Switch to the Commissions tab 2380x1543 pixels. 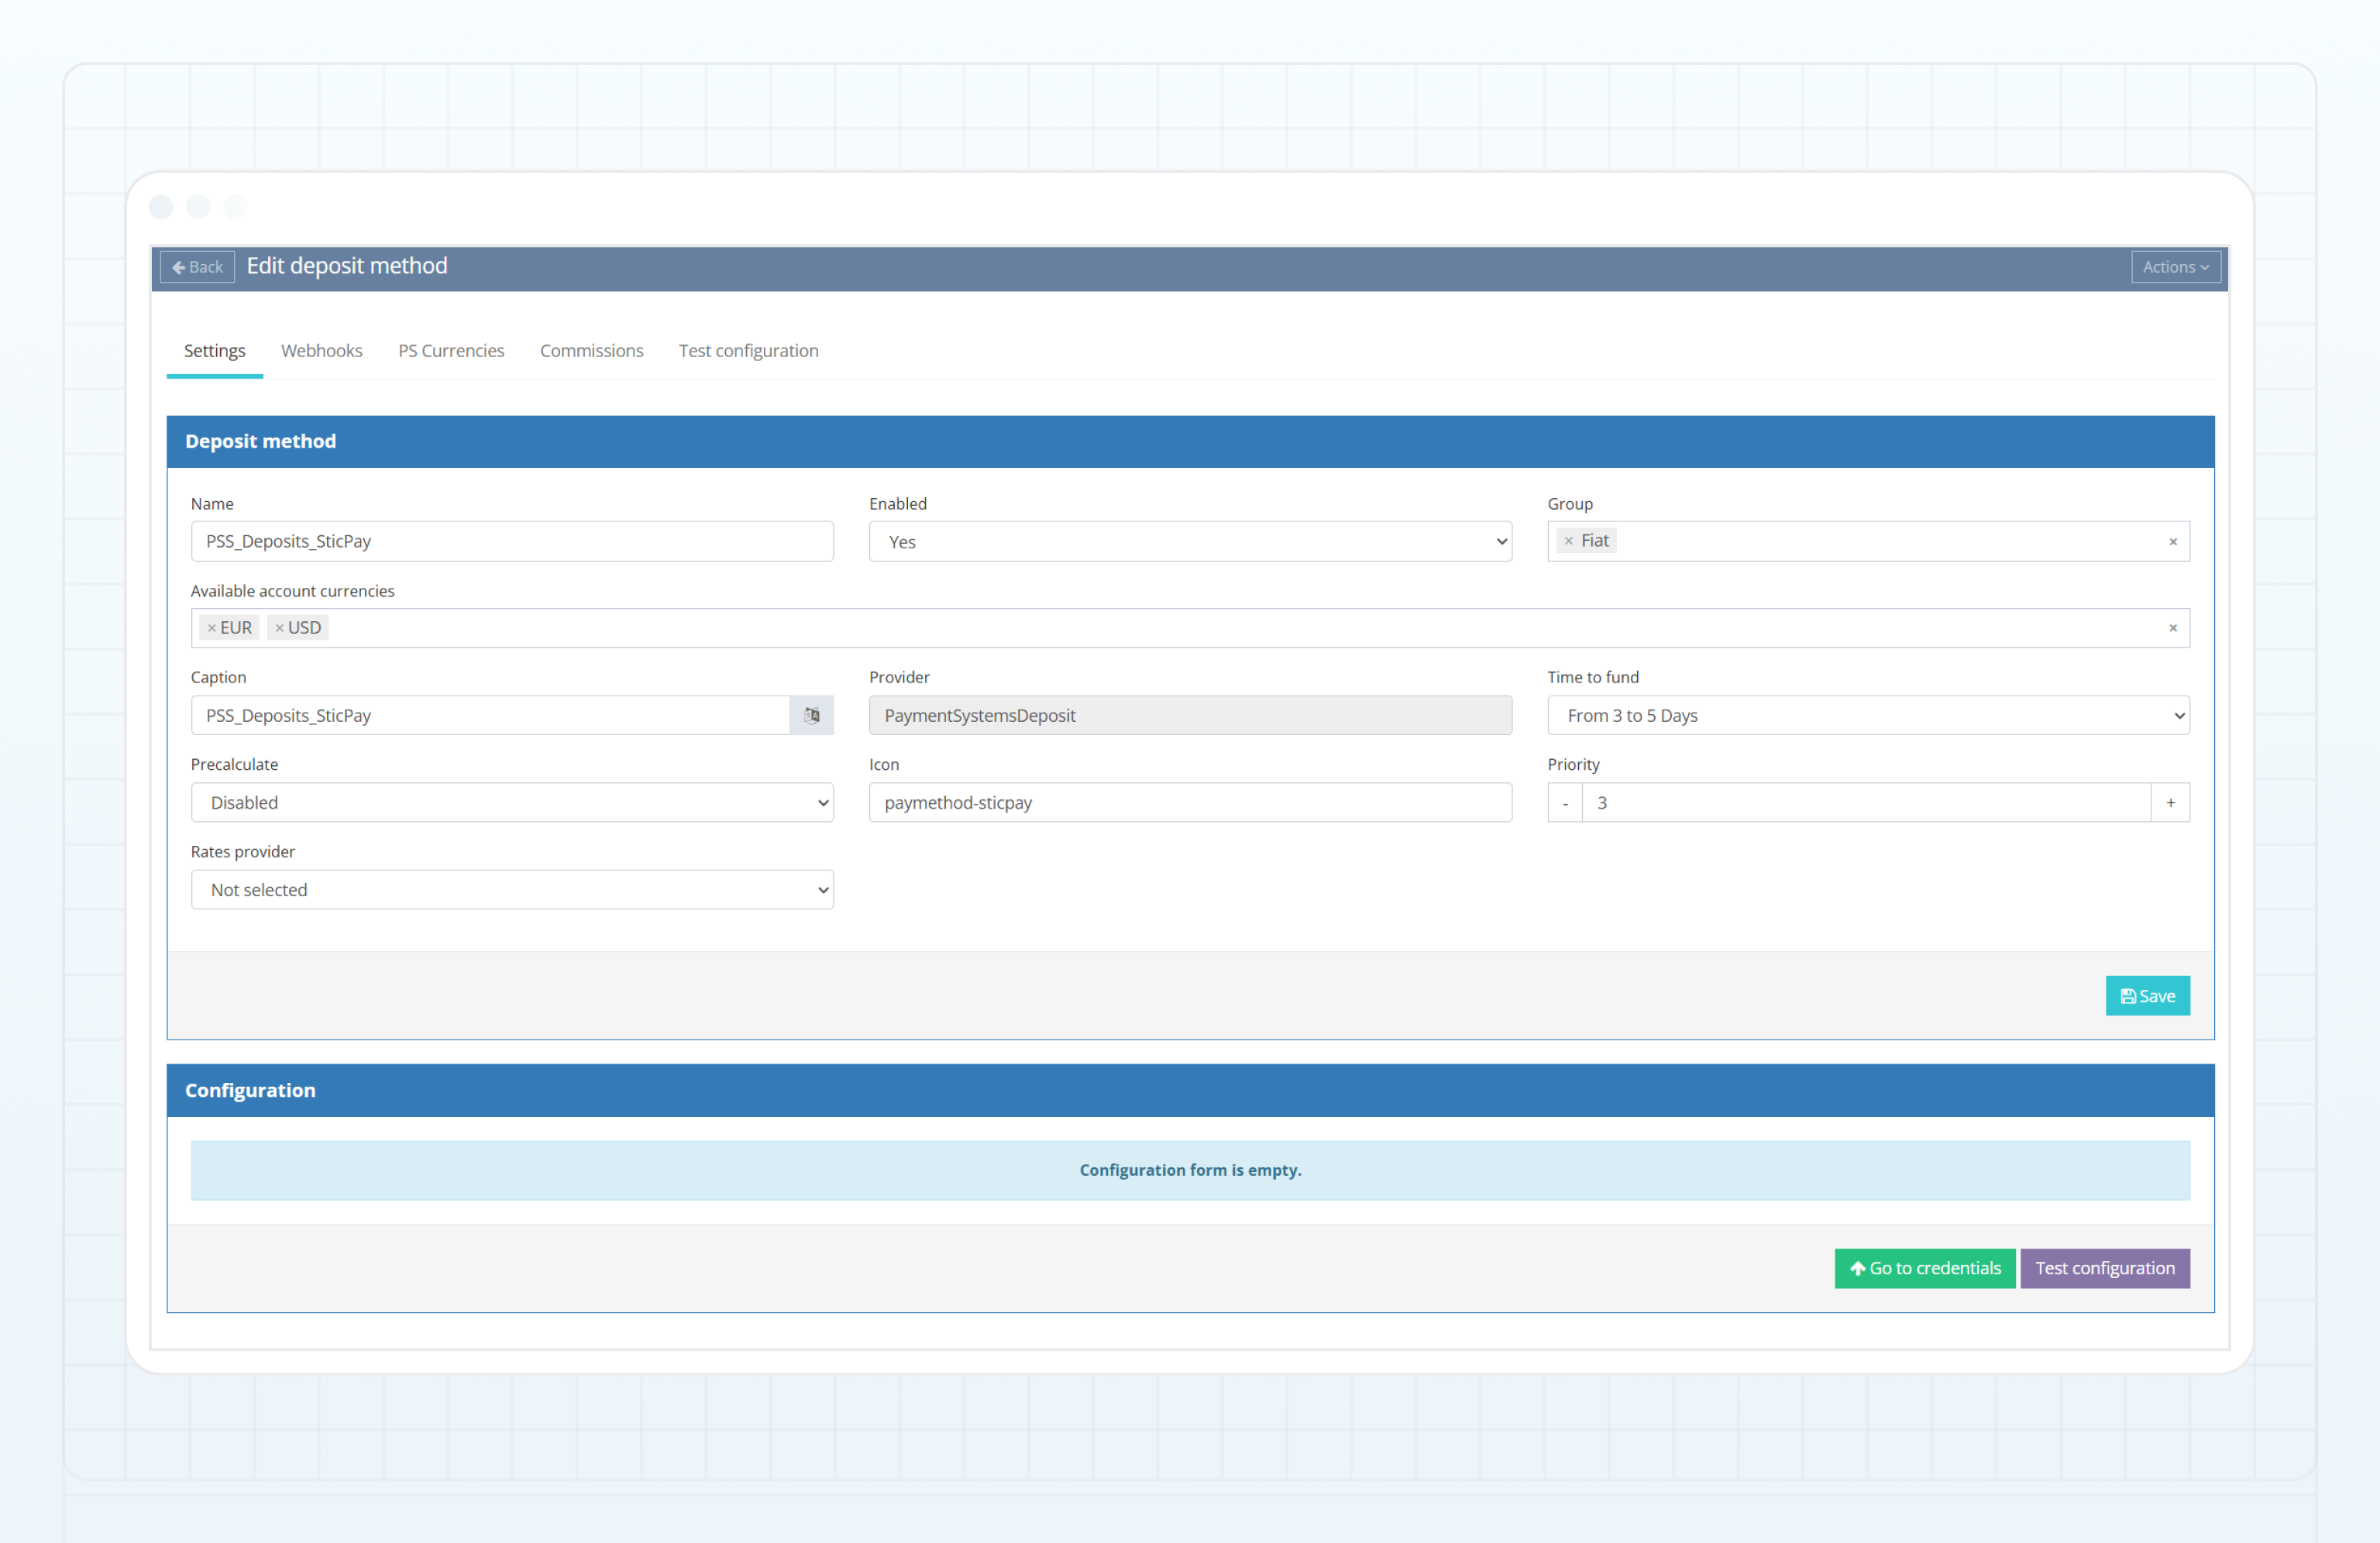pyautogui.click(x=591, y=351)
